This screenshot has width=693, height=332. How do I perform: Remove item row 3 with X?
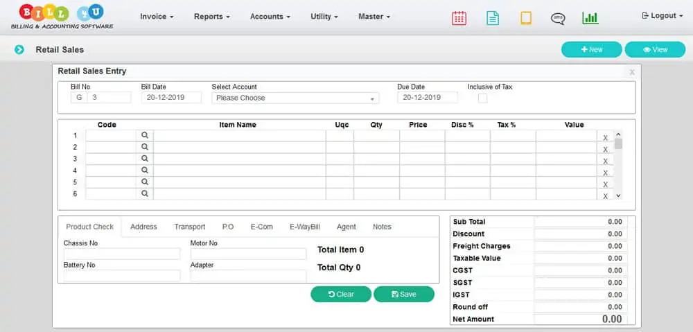605,161
